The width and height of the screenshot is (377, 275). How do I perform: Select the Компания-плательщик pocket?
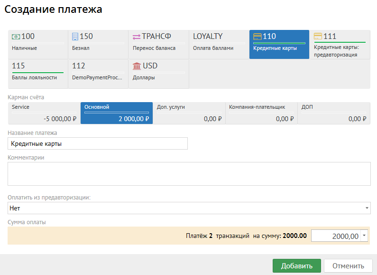tap(261, 114)
